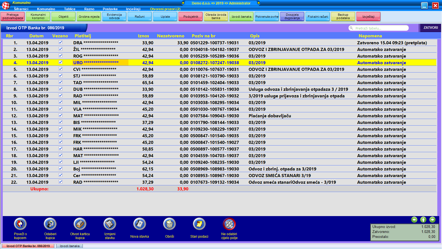The height and width of the screenshot is (249, 442).
Task: Toggle Ne odabiri cijelo polje icon
Action: click(x=229, y=224)
